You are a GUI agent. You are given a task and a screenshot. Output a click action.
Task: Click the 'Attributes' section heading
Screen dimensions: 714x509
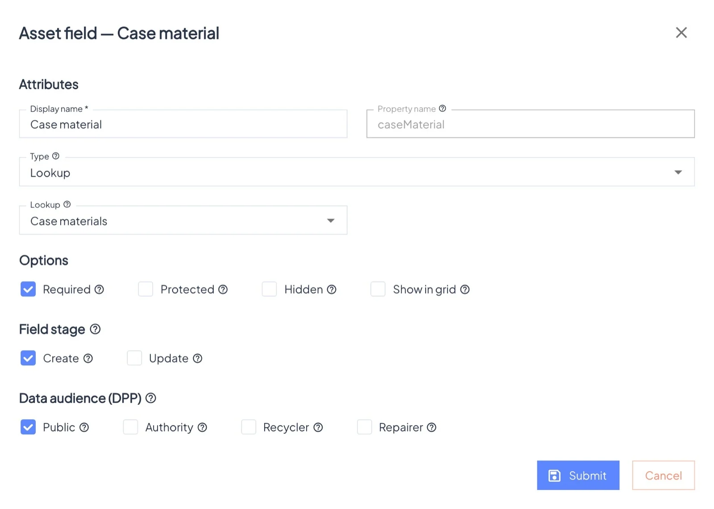click(49, 84)
